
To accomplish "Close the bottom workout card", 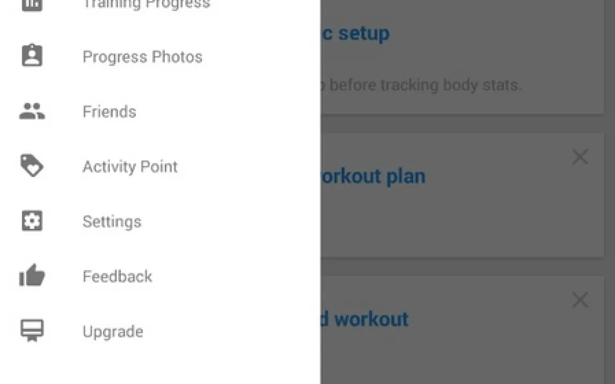I will pos(580,300).
